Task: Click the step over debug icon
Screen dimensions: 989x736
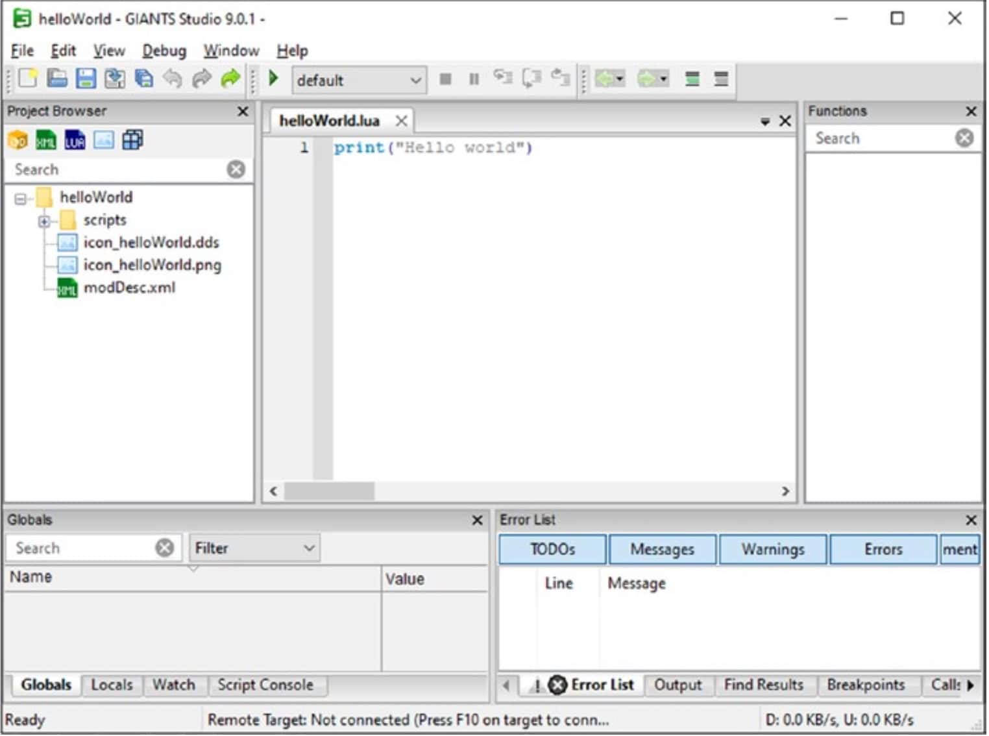Action: (531, 78)
